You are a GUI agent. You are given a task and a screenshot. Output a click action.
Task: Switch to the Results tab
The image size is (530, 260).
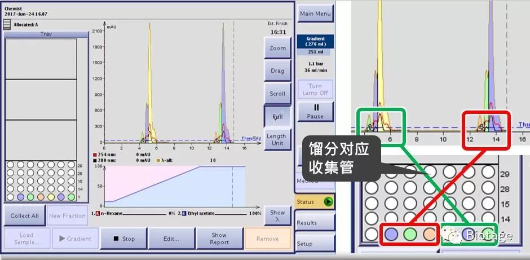315,222
